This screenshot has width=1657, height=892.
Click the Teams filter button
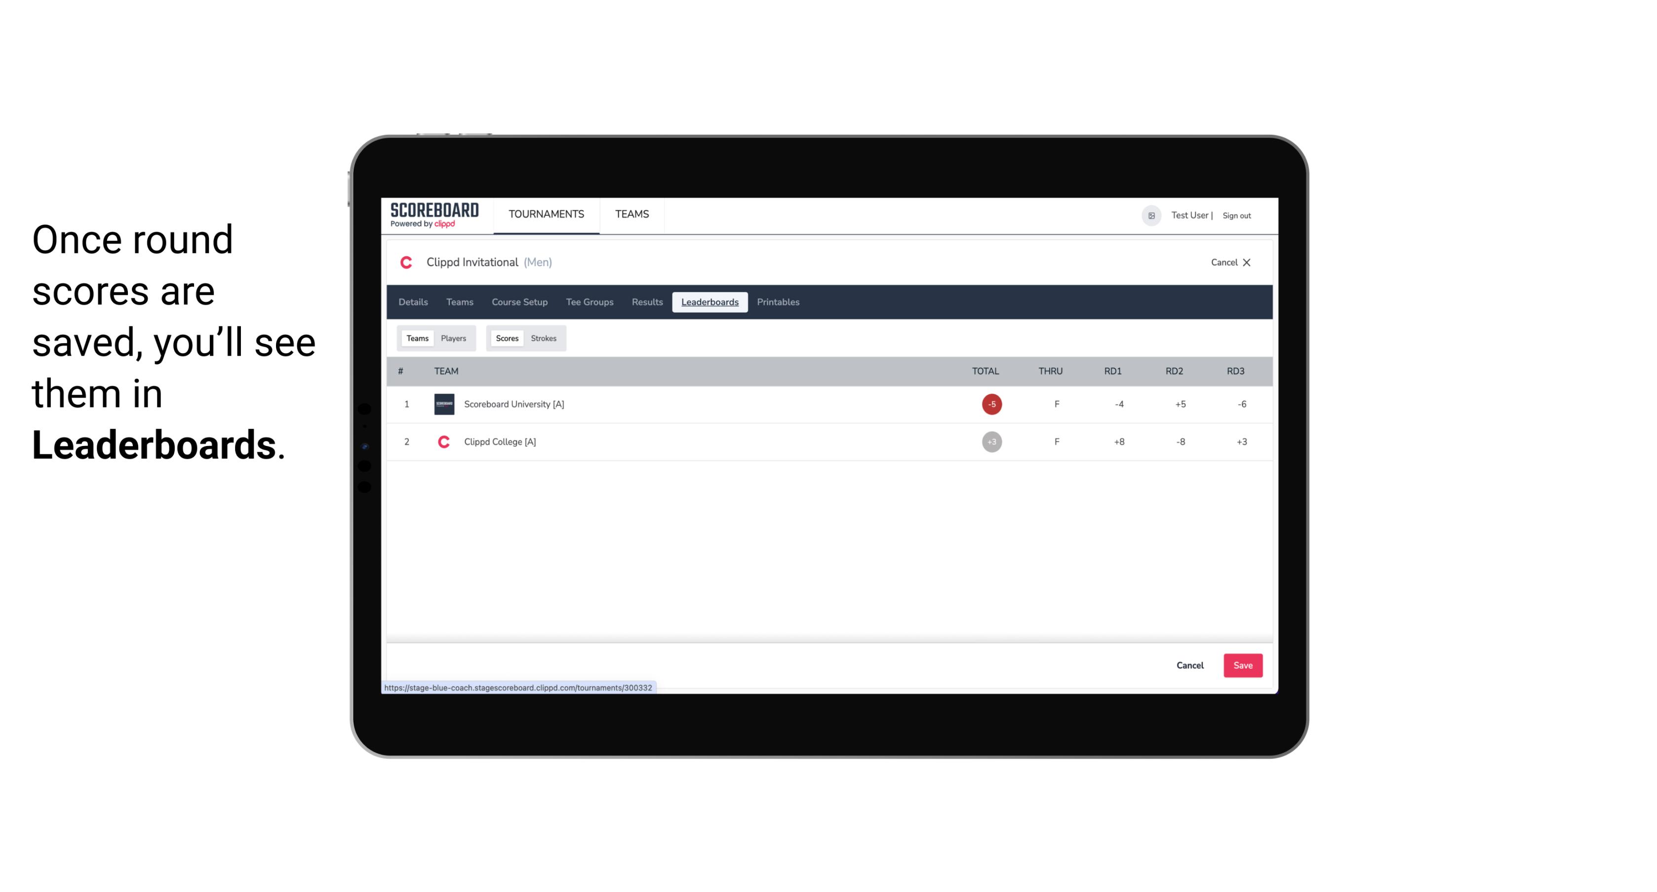coord(416,337)
